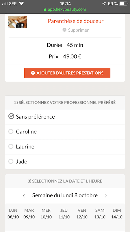Choose Jade as preferred professional
Image resolution: width=130 pixels, height=232 pixels.
pos(65,162)
